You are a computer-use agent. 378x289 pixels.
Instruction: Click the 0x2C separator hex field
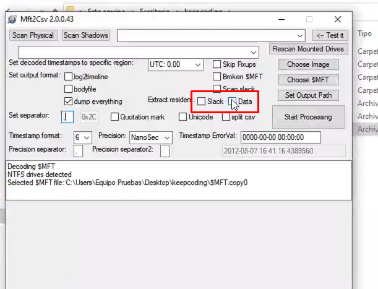point(89,117)
